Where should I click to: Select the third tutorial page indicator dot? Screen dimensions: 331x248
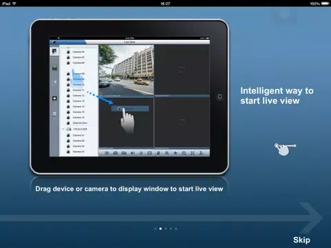click(165, 229)
